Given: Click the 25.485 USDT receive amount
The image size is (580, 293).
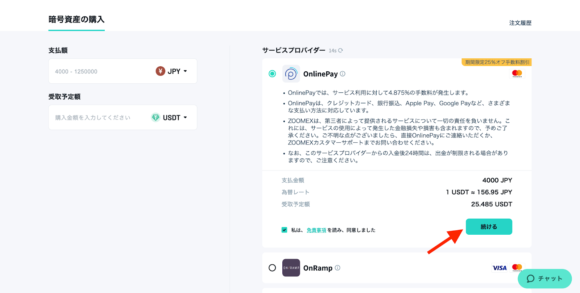Looking at the screenshot, I should pos(492,204).
